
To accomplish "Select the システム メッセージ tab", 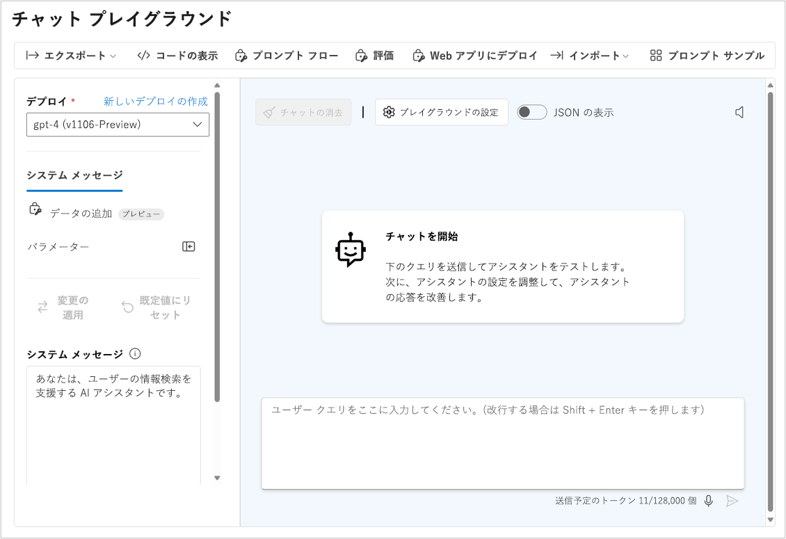I will tap(74, 175).
